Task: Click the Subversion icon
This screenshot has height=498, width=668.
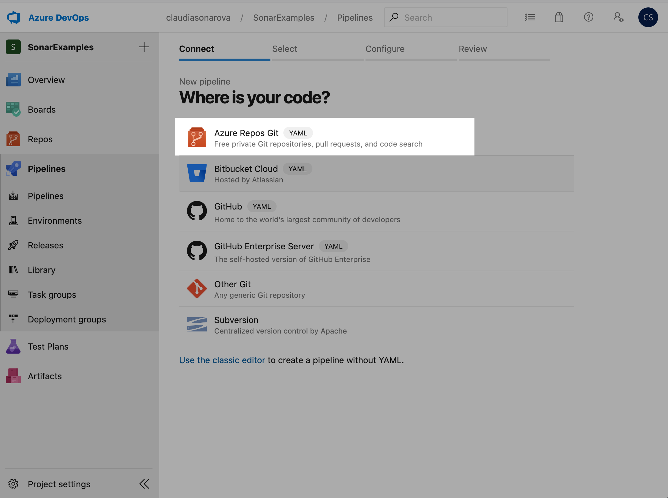Action: [197, 324]
